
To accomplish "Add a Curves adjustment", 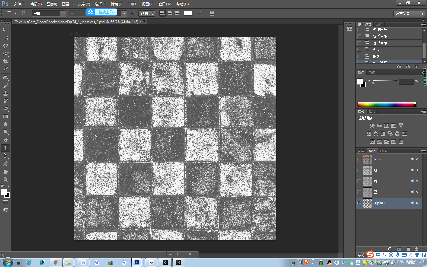I will coord(387,125).
